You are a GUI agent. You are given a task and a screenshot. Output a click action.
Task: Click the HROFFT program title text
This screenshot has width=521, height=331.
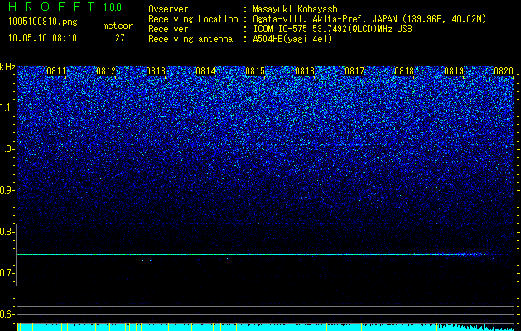tap(51, 7)
